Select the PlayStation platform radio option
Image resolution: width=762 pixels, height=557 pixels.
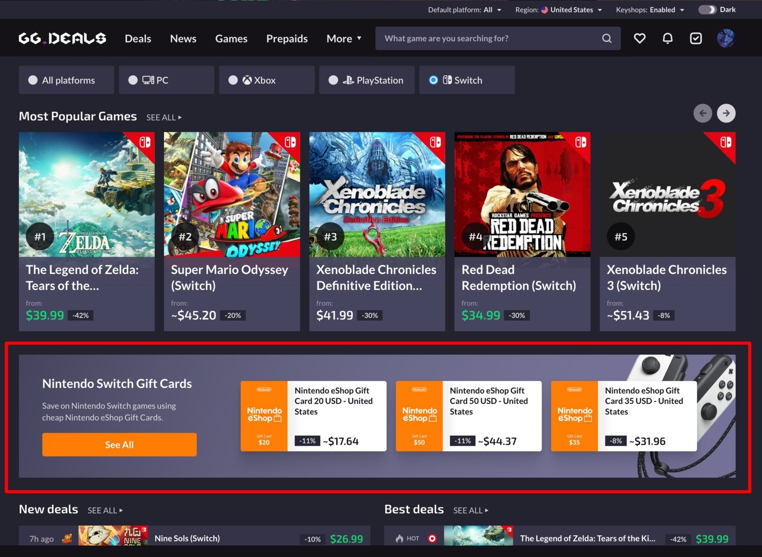pyautogui.click(x=367, y=80)
